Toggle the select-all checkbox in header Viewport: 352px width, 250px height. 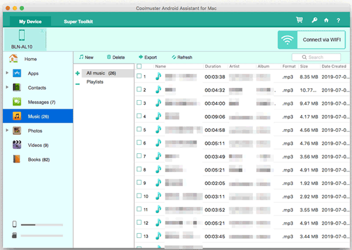[x=139, y=66]
